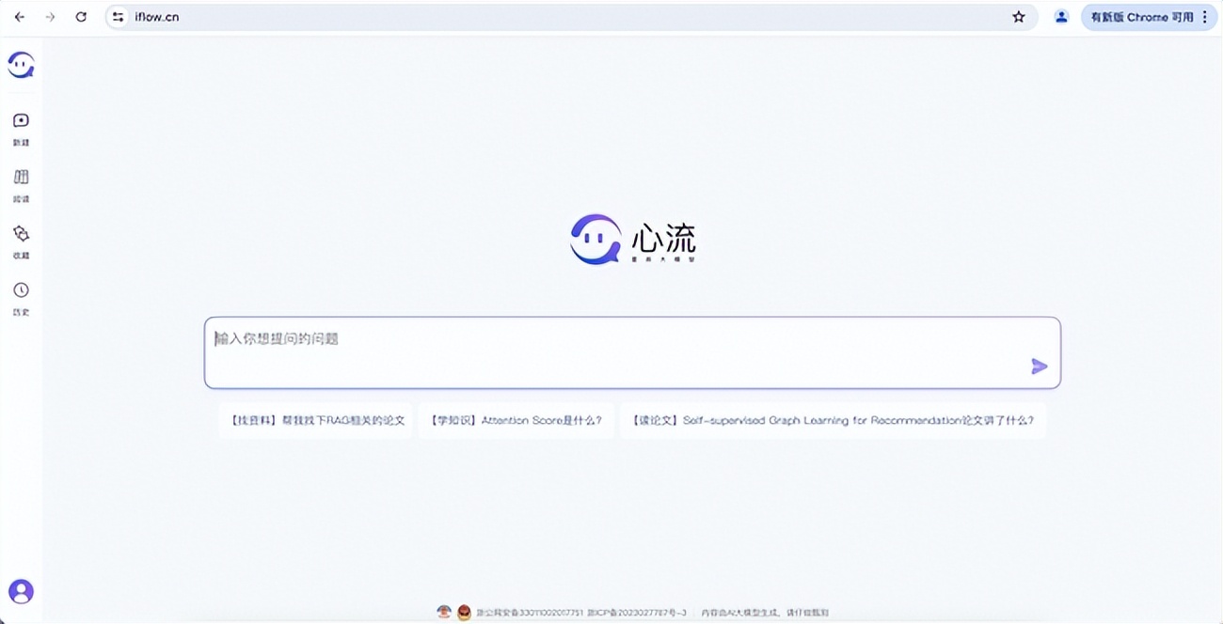Focus the address bar showing iflow.cn

pos(571,17)
